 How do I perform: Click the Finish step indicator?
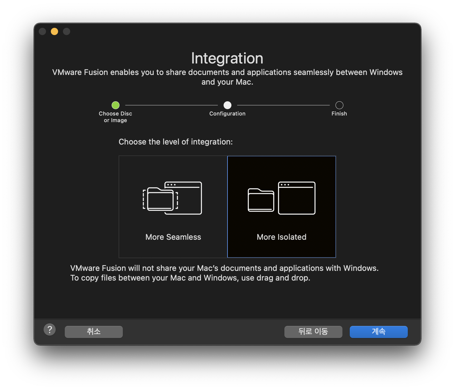(339, 105)
